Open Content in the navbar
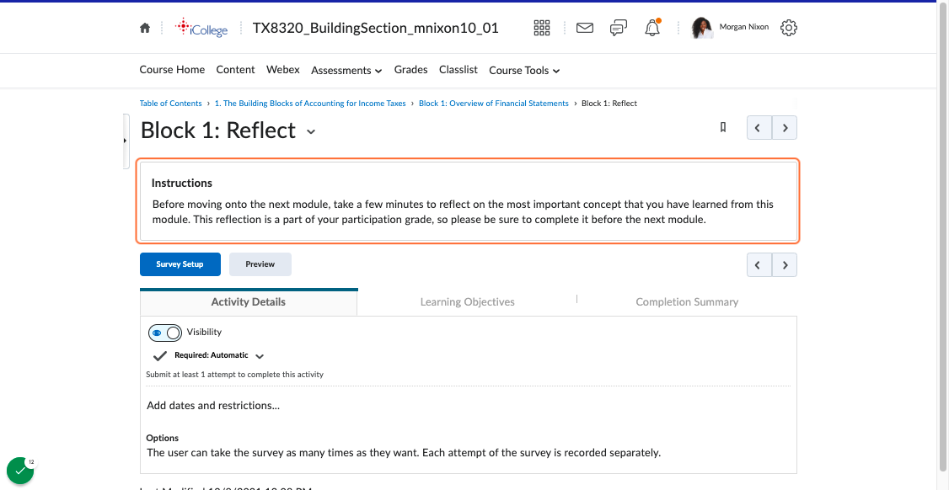The image size is (949, 490). (x=235, y=70)
